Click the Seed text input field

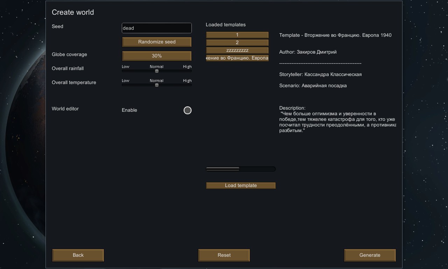tap(156, 28)
